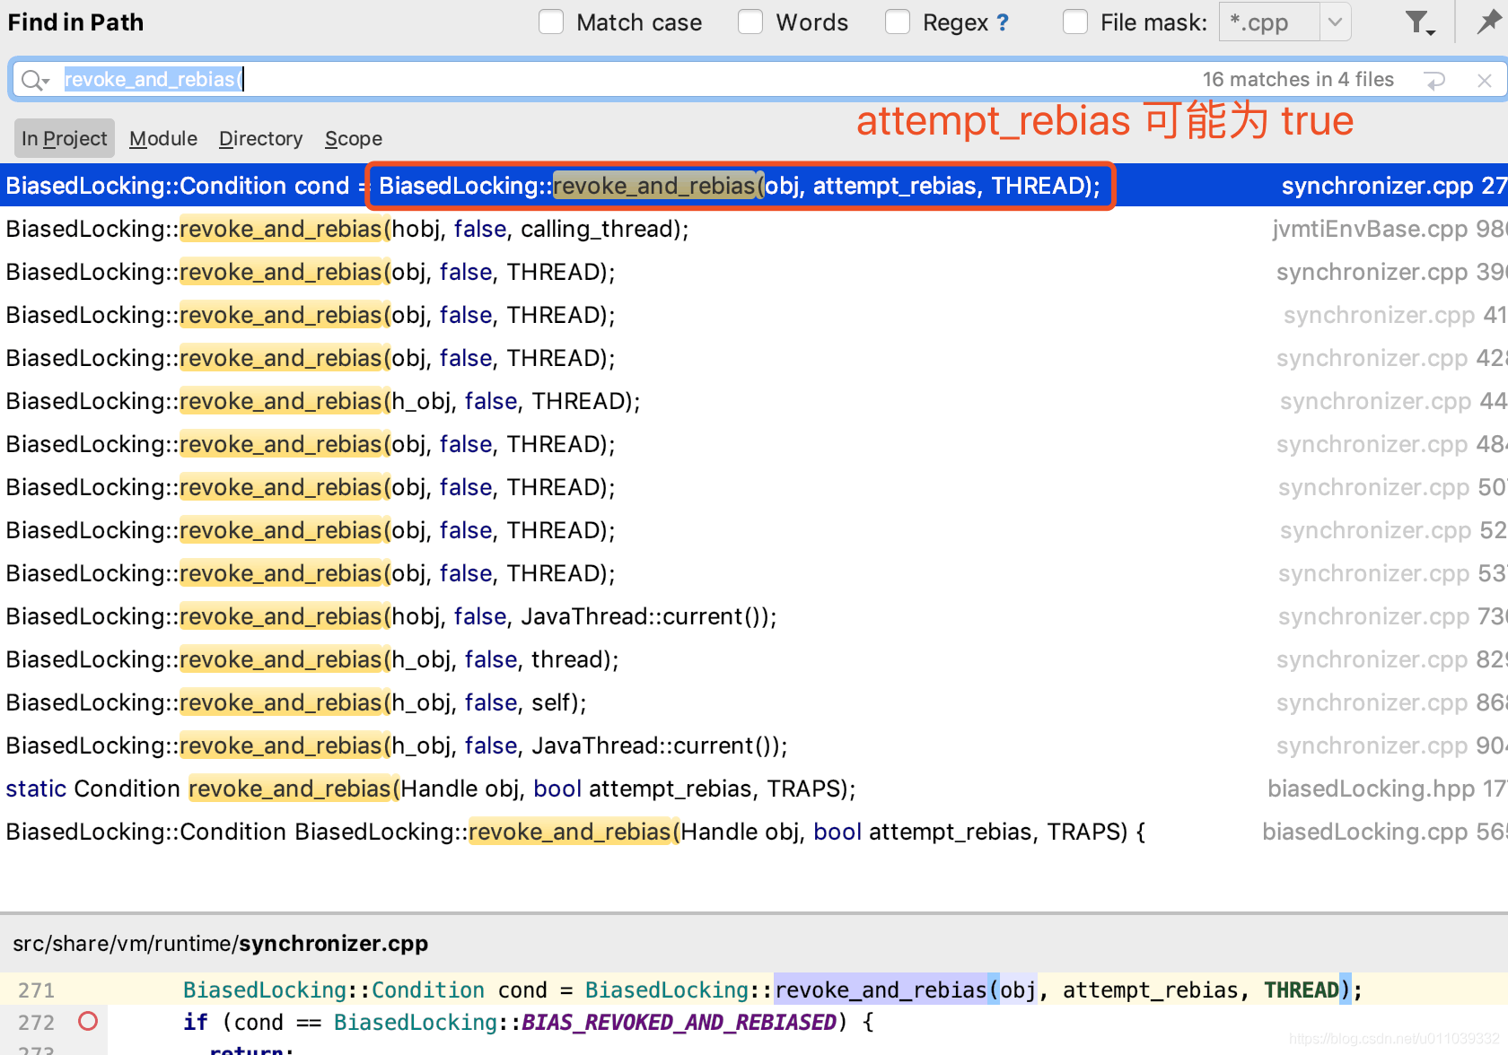
Task: Select the jvmtiEnvBase.cpp result row
Action: (754, 229)
